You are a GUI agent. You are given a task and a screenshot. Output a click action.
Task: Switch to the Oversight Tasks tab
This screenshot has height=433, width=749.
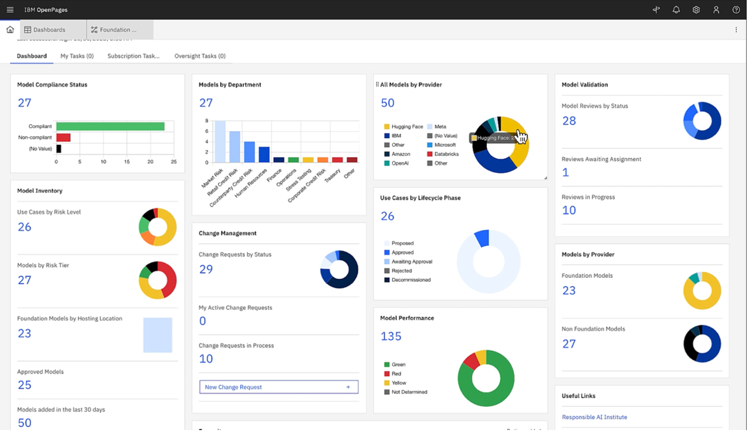pos(199,56)
